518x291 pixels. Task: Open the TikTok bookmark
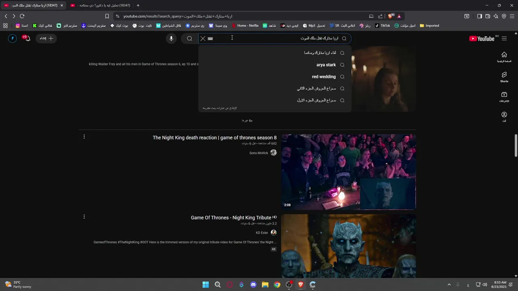382,25
